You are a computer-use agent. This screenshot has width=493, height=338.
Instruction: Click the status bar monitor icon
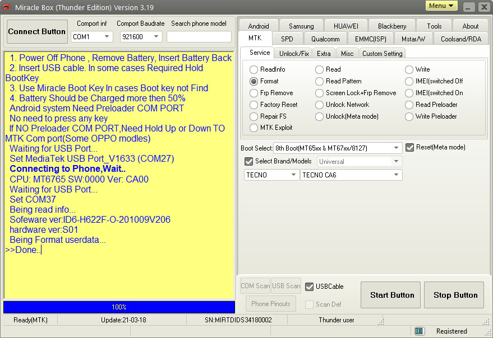[418, 331]
